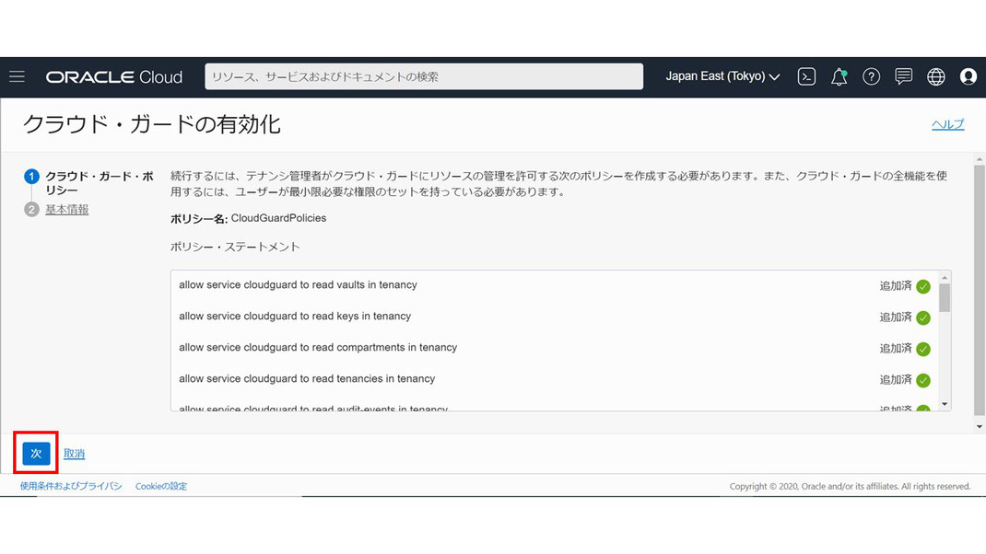
Task: Click the policy list scrollbar thumb
Action: pyautogui.click(x=945, y=298)
